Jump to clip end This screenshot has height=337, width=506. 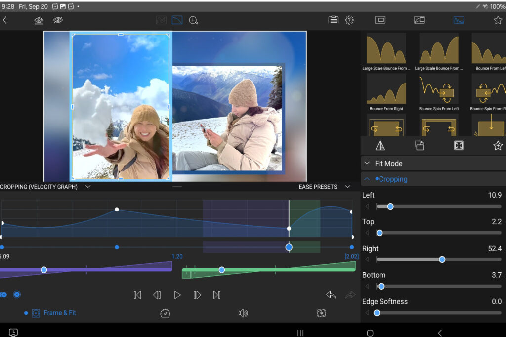point(217,295)
